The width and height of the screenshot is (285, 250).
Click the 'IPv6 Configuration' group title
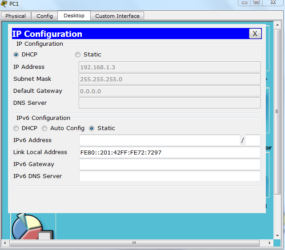pos(43,118)
